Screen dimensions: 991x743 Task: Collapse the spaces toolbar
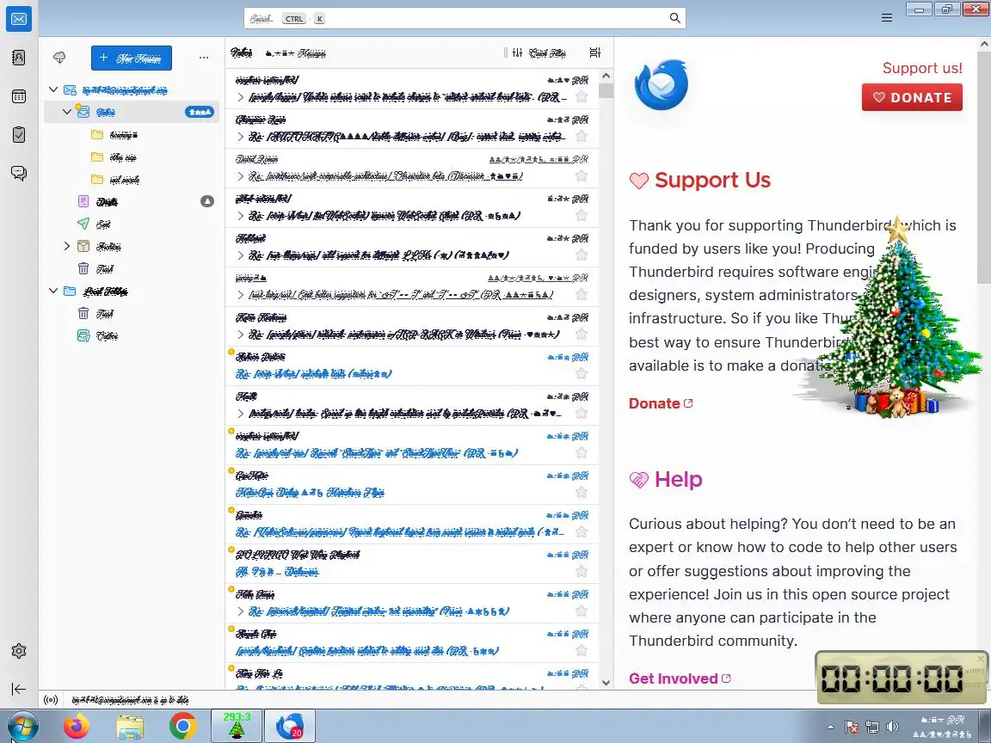19,690
